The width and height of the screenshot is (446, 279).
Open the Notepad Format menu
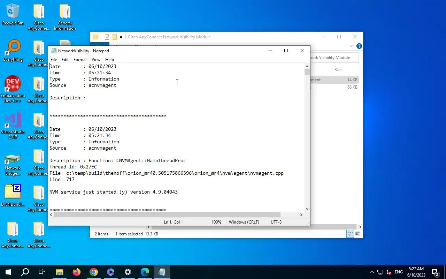click(x=80, y=60)
